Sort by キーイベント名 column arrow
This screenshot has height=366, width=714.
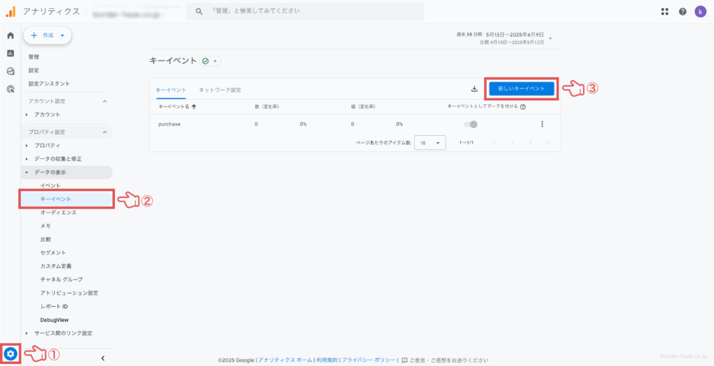point(194,107)
